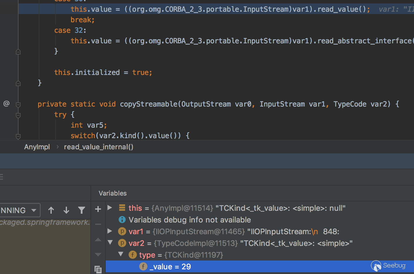Click read_value_internal() breadcrumb

pyautogui.click(x=99, y=147)
